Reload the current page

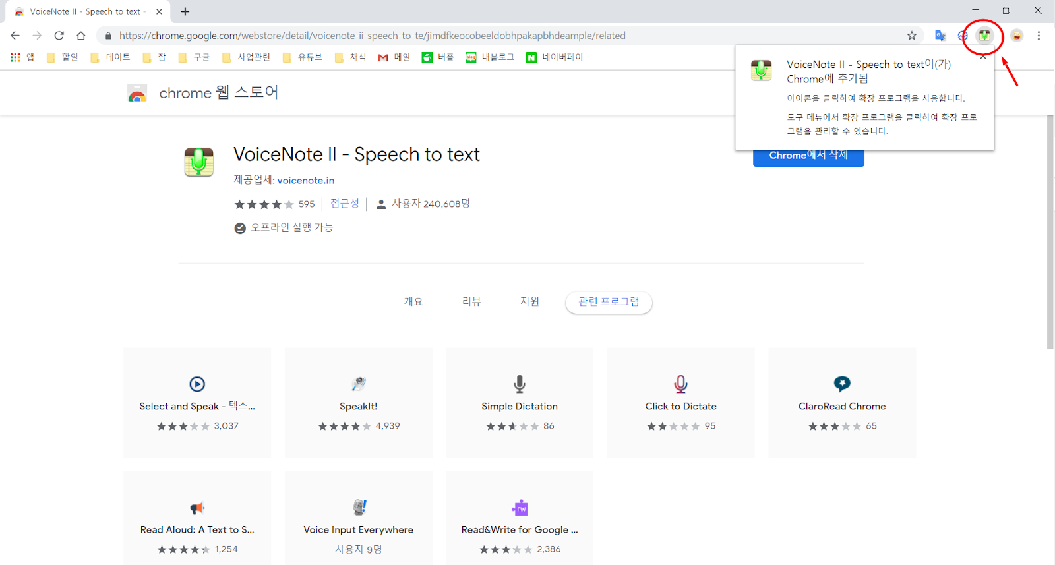[x=59, y=36]
